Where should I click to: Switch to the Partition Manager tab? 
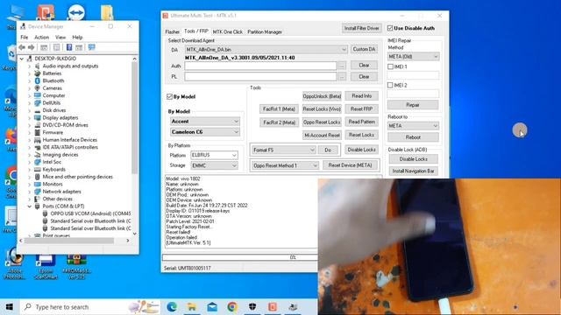point(265,31)
